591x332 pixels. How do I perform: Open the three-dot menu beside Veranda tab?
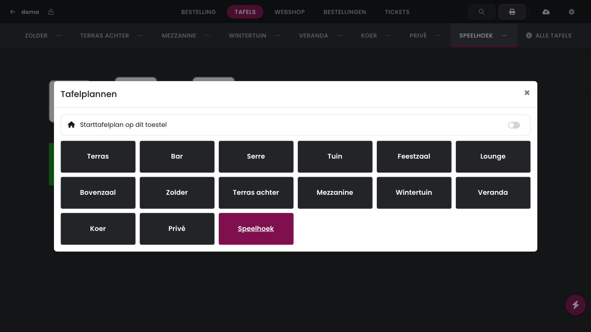pyautogui.click(x=339, y=35)
